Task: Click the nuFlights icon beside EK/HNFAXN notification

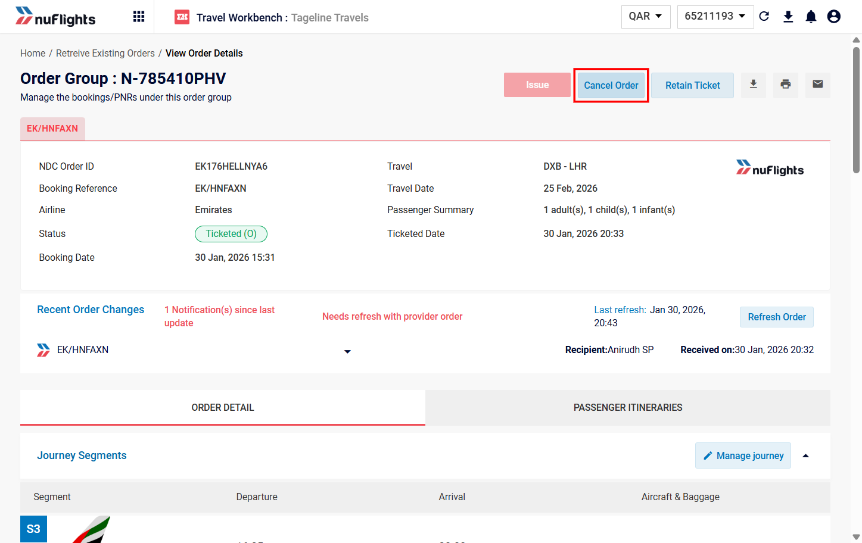Action: [x=43, y=350]
